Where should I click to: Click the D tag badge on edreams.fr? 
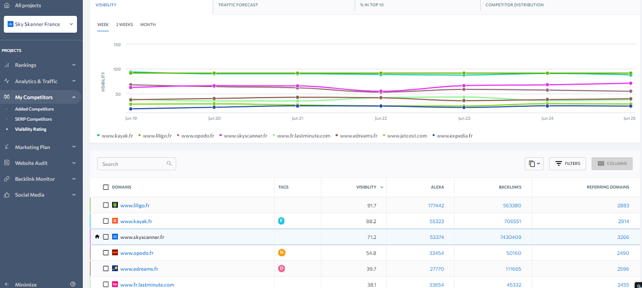(281, 268)
